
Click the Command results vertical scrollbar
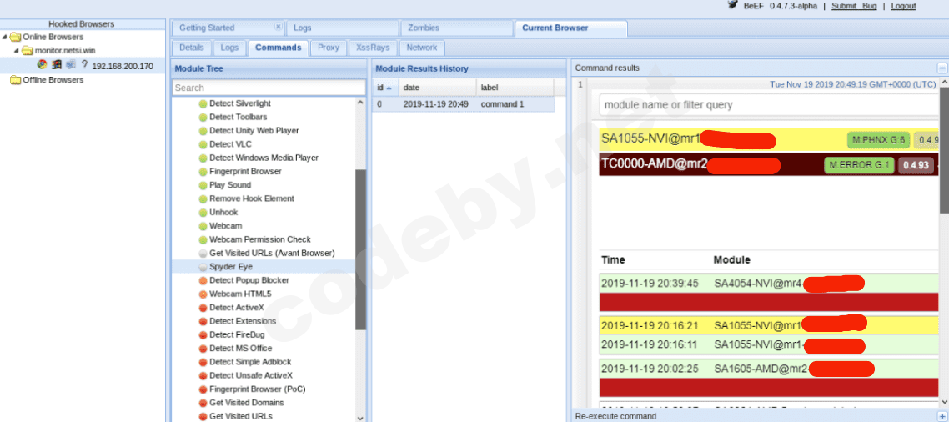(x=944, y=150)
